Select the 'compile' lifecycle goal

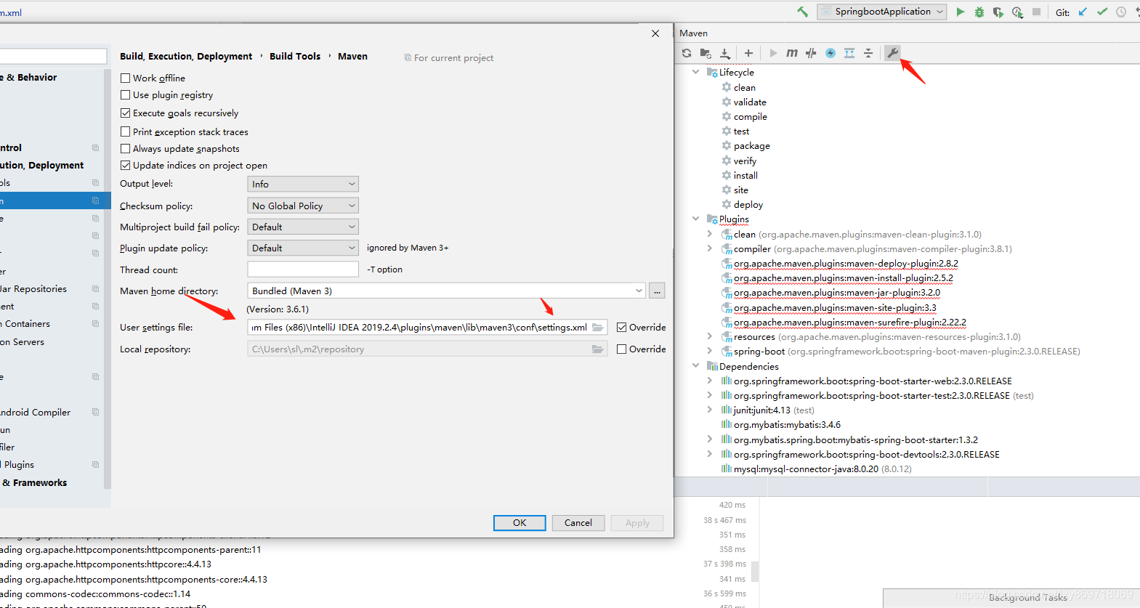[750, 117]
